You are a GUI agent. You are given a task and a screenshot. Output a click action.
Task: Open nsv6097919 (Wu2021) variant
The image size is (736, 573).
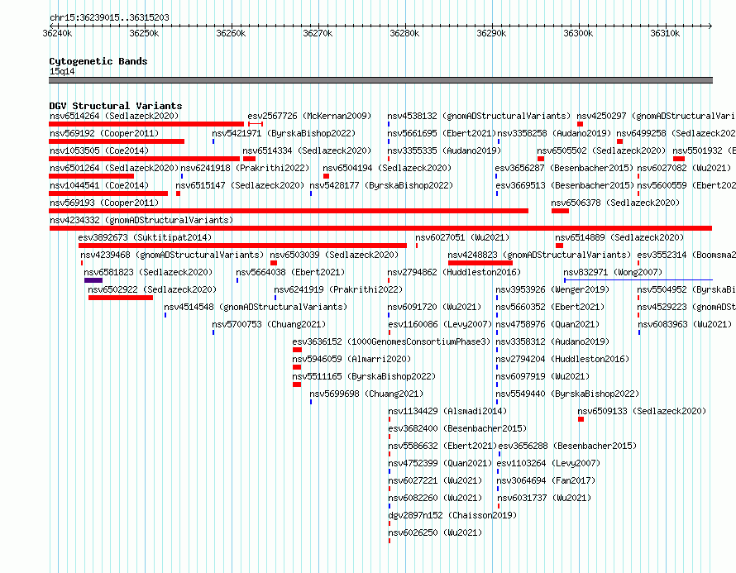coord(542,376)
